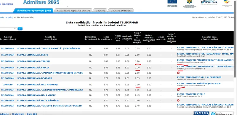Click TELEORMAN in the Beciu row
The height and width of the screenshot is (115, 237).
8,55
